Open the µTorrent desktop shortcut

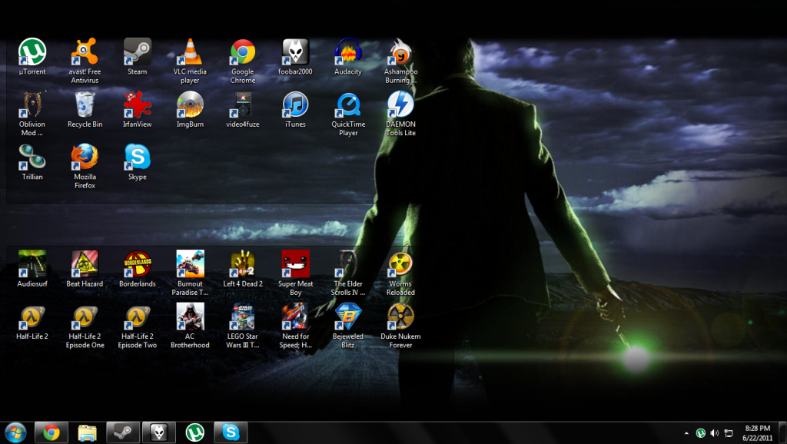click(x=32, y=52)
